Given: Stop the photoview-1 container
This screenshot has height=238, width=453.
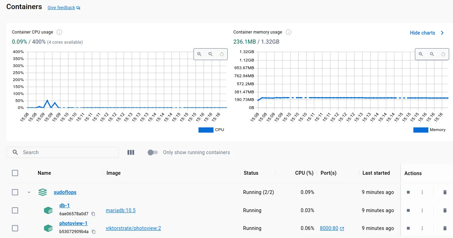Looking at the screenshot, I should pos(408,228).
